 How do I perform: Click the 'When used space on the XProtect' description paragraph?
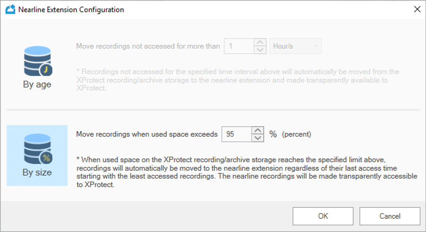click(247, 172)
